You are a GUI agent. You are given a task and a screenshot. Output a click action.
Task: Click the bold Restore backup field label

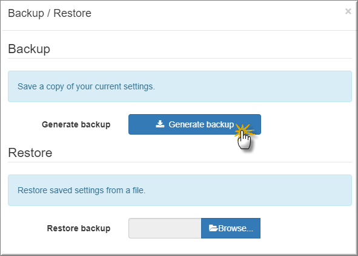point(79,228)
